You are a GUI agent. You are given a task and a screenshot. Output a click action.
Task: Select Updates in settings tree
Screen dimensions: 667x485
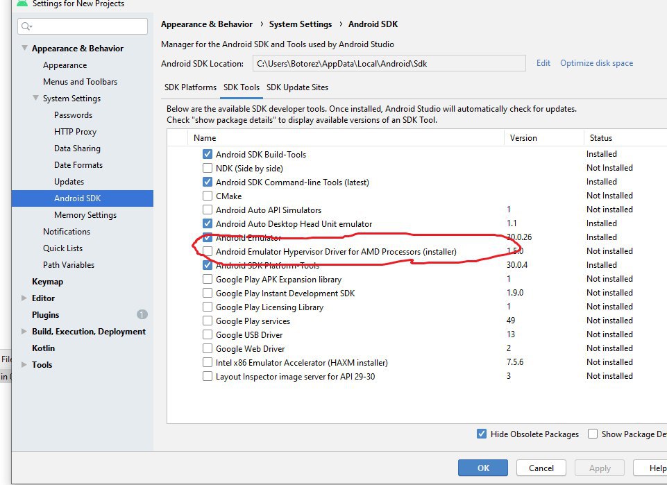coord(69,182)
